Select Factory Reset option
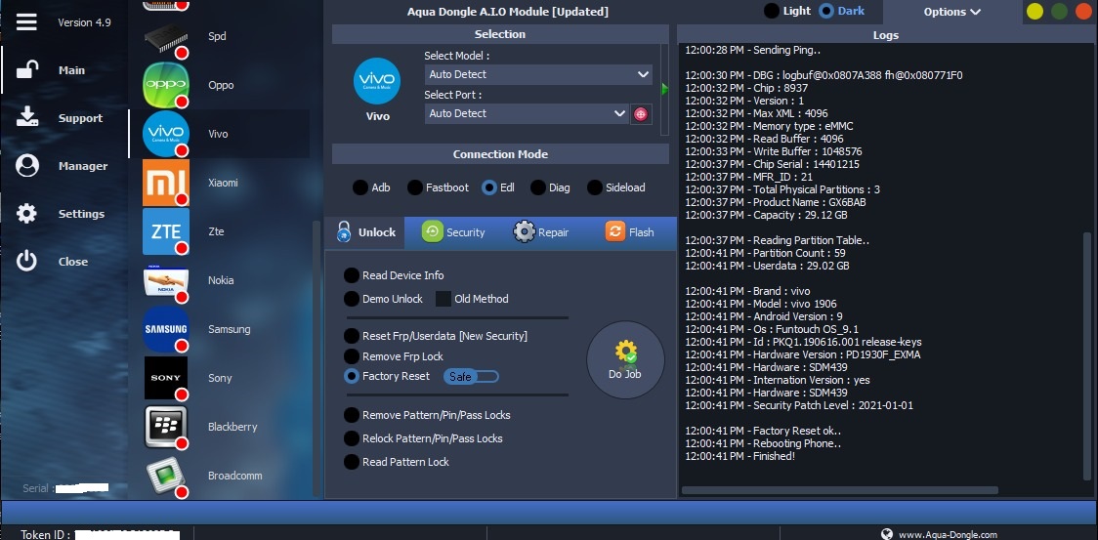 click(387, 376)
